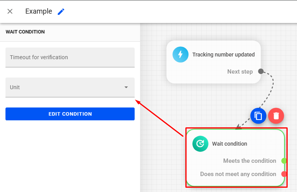Viewport: 297px width, 192px height.
Task: Close the Example workflow editor
Action: [x=10, y=11]
